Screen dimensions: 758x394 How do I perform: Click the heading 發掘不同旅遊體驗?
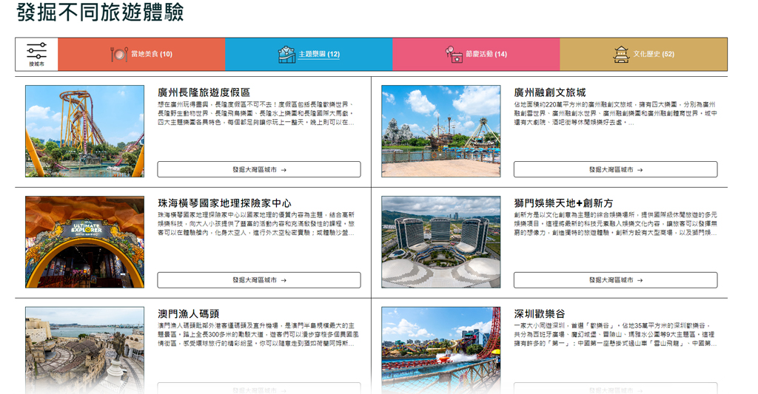100,12
